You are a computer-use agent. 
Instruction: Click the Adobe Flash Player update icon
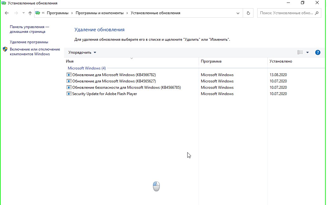click(69, 94)
